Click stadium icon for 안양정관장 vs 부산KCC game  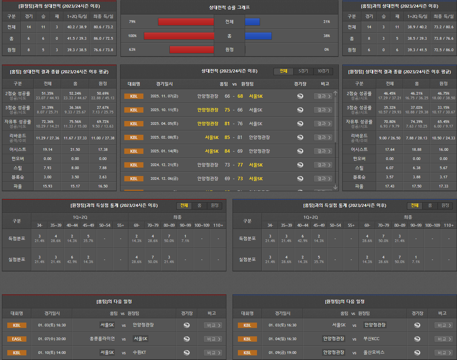click(417, 339)
